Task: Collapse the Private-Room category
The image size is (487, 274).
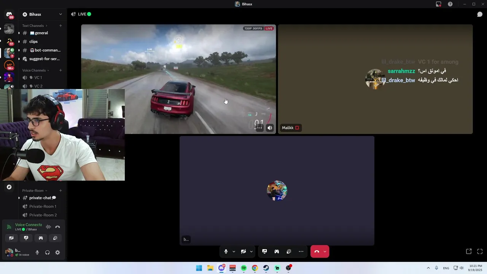Action: (x=35, y=190)
